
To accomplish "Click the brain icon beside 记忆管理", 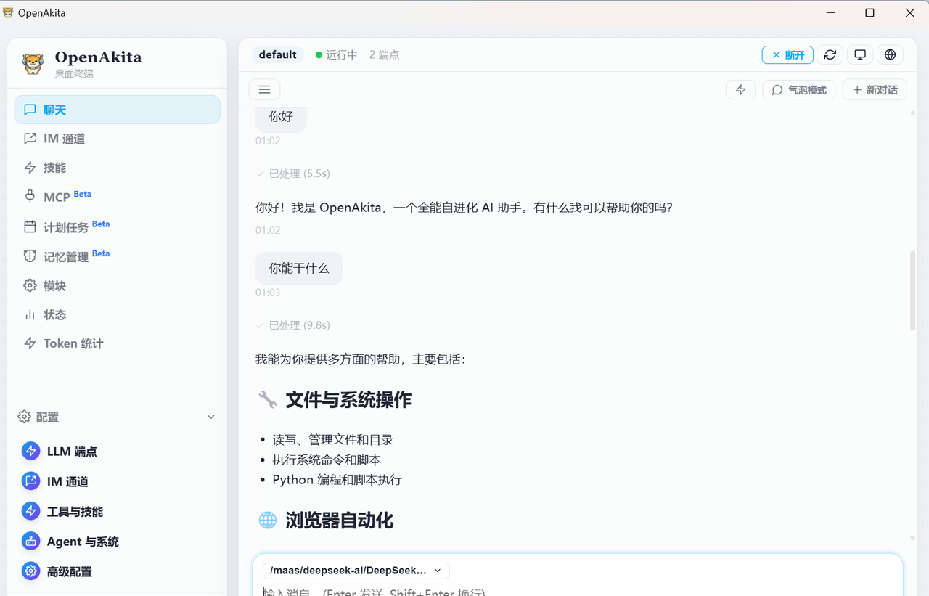I will click(30, 256).
